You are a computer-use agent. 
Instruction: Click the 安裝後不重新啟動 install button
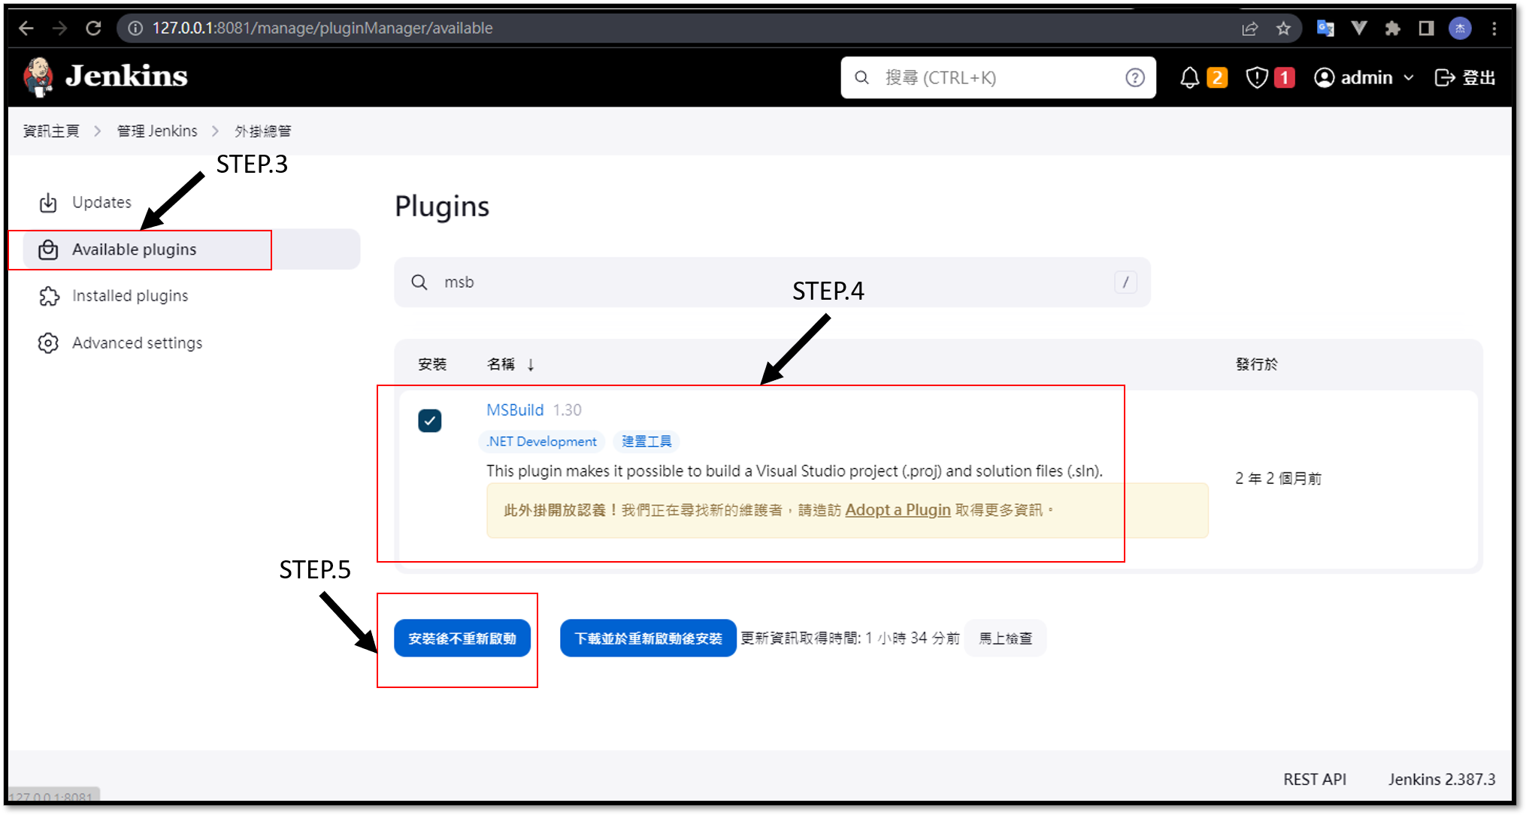462,638
